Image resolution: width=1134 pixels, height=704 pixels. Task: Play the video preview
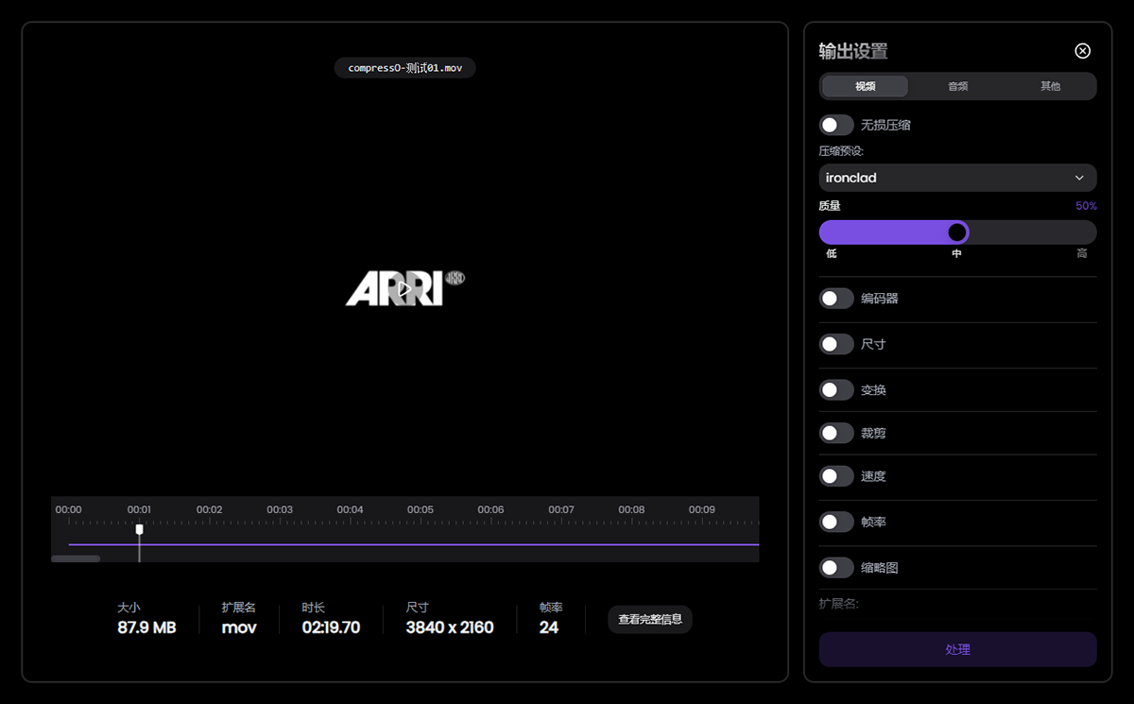404,289
